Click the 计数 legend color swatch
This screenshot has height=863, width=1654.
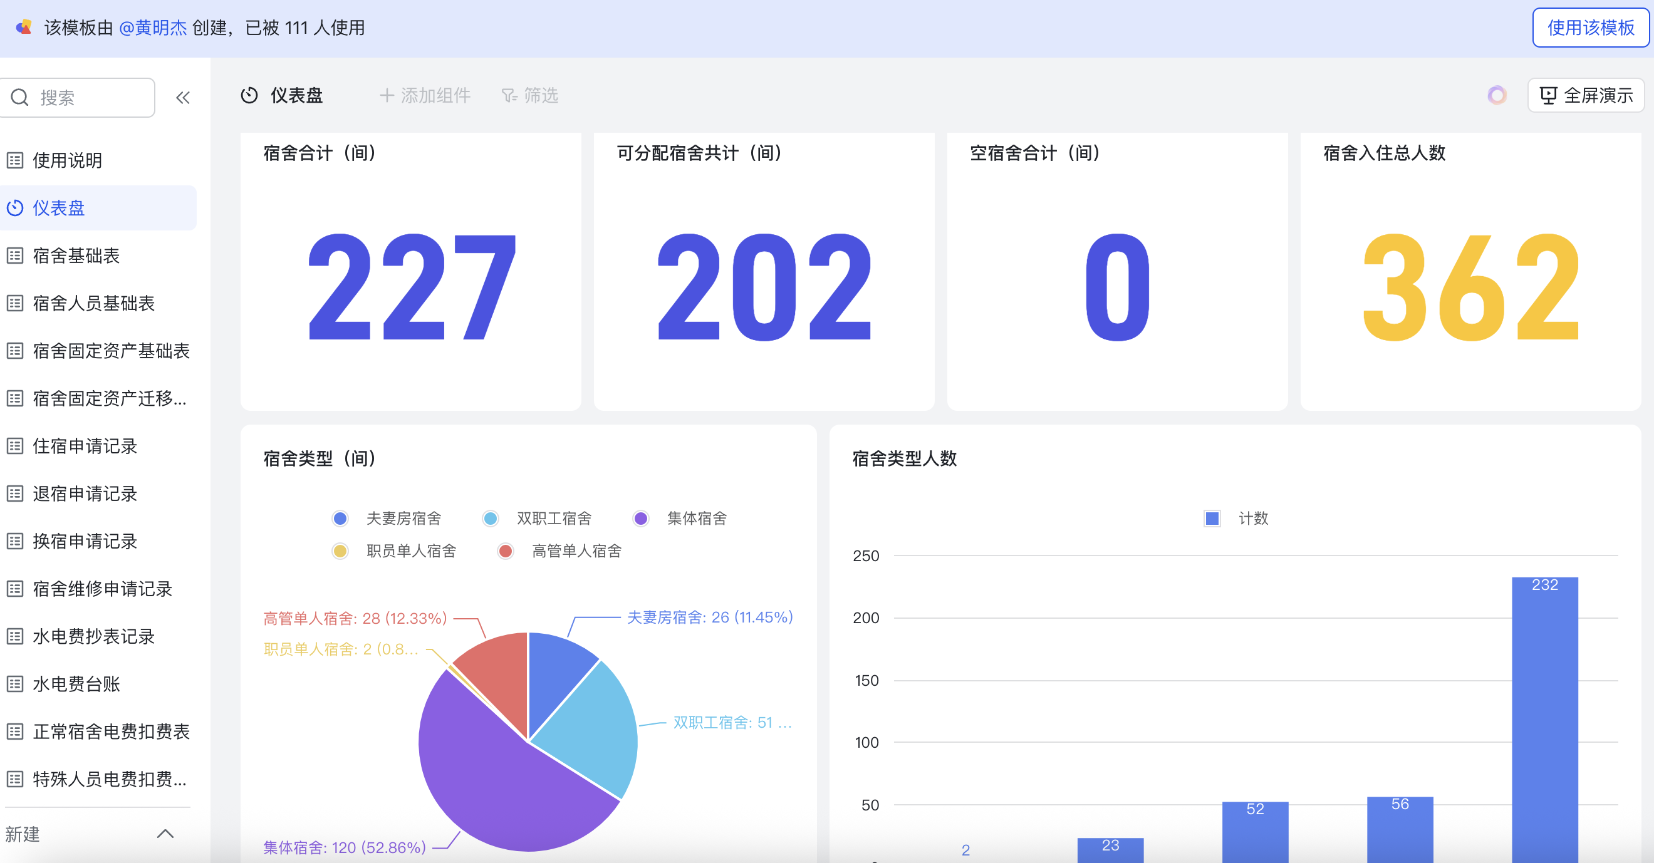tap(1212, 519)
